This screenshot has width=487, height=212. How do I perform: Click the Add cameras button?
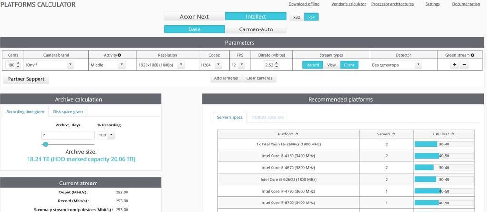pos(226,78)
